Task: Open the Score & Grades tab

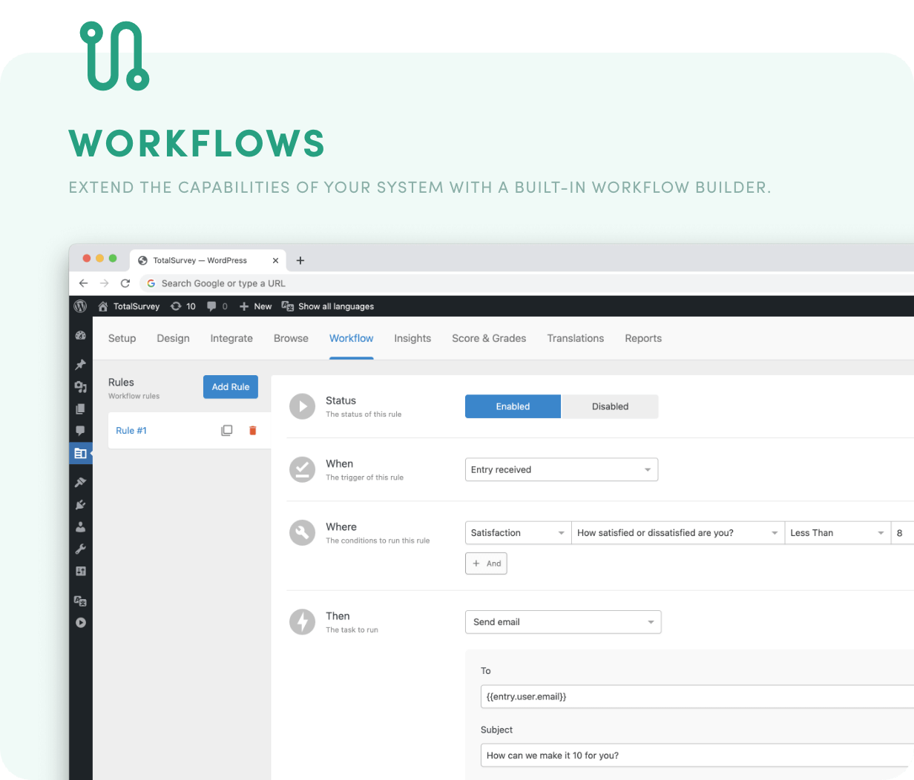Action: 489,338
